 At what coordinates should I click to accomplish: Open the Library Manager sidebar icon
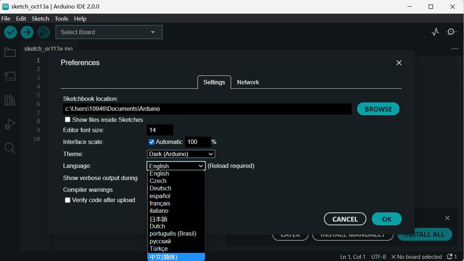pos(10,100)
